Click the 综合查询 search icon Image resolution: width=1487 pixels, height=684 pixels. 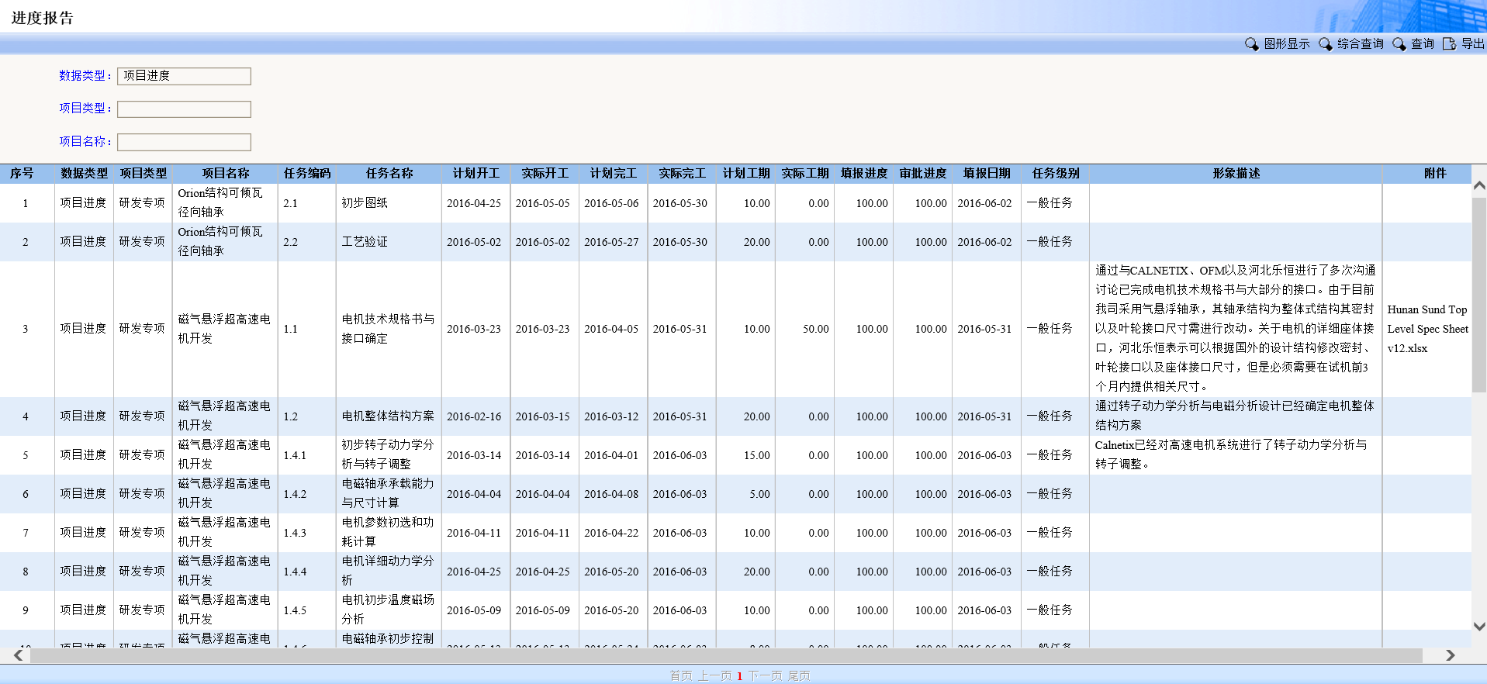pos(1325,44)
